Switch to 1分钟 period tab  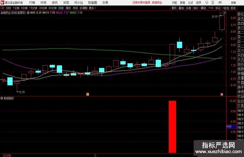(x=16, y=8)
